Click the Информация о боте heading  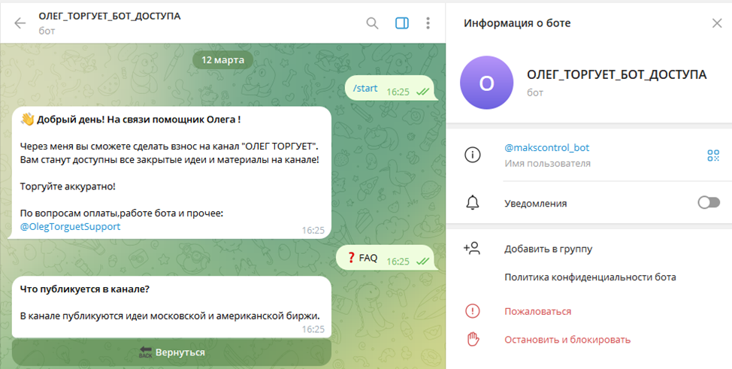pyautogui.click(x=517, y=23)
